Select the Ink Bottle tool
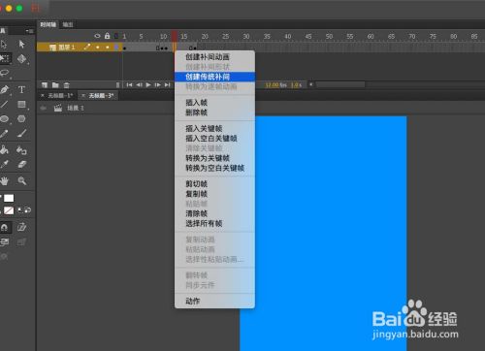485x351 pixels. (x=21, y=150)
